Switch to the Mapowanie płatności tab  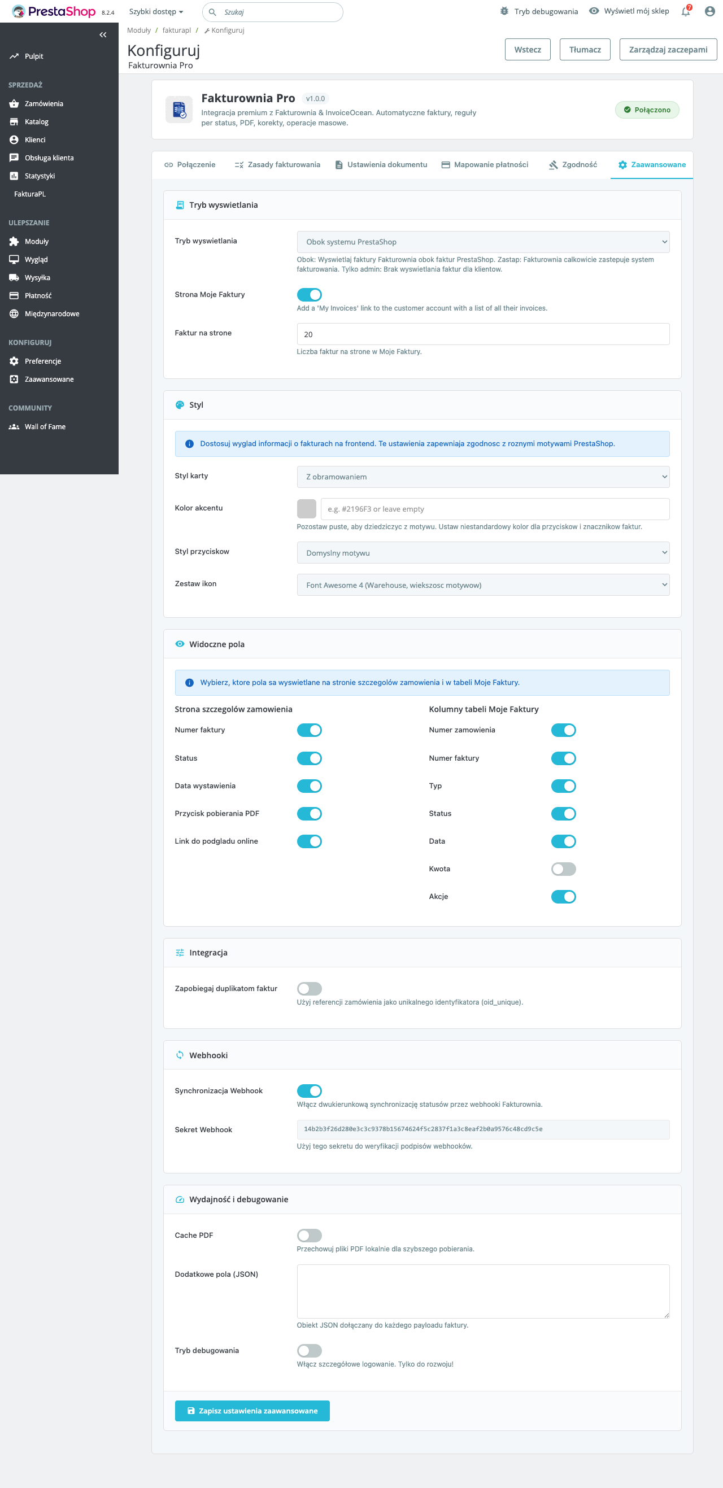484,165
